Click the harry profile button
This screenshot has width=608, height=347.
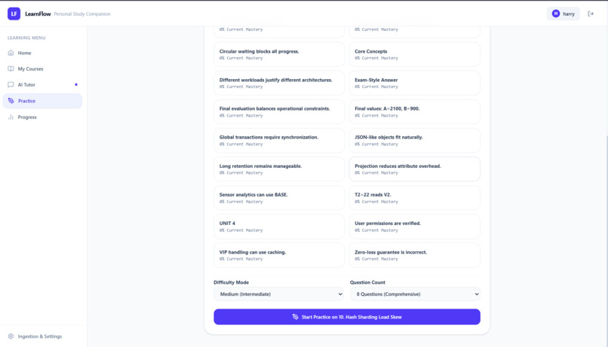(563, 14)
